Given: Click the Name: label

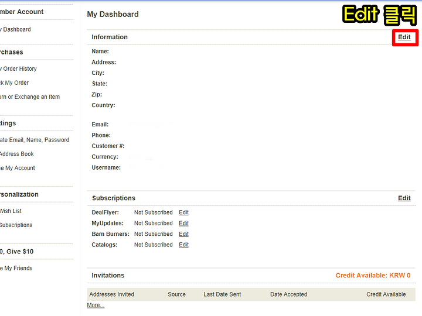Looking at the screenshot, I should [x=100, y=51].
